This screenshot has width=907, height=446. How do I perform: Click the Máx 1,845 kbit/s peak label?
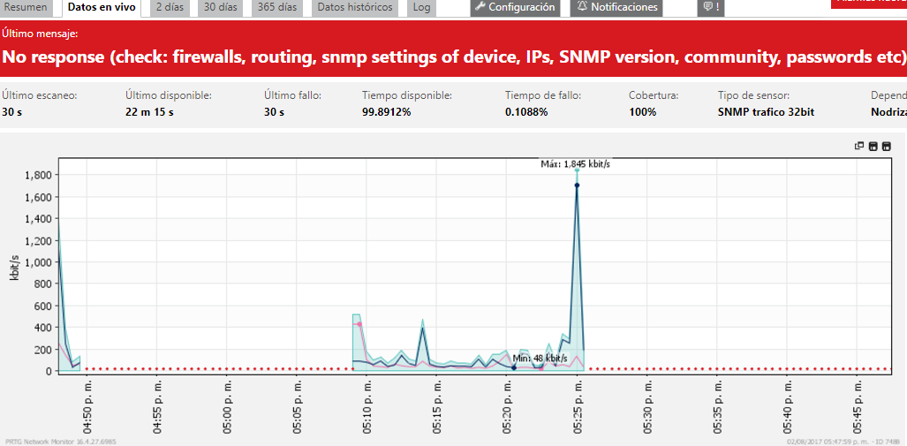576,163
